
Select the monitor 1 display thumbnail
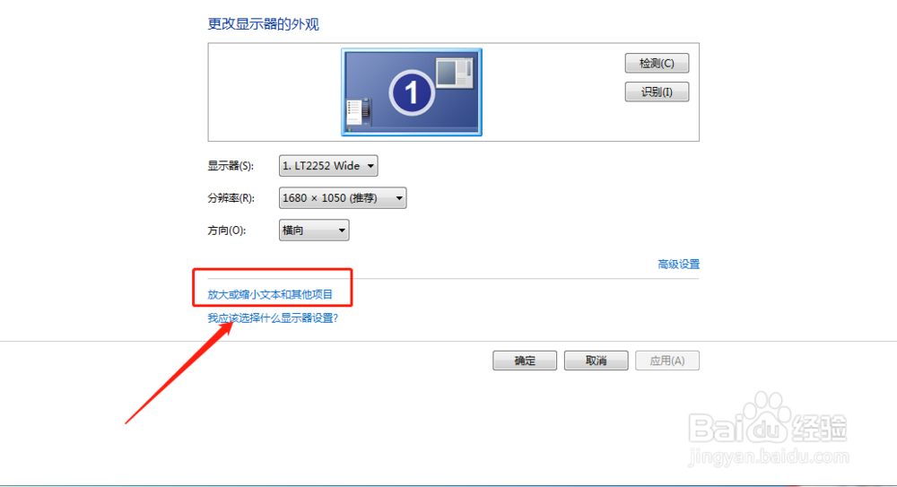tap(412, 92)
